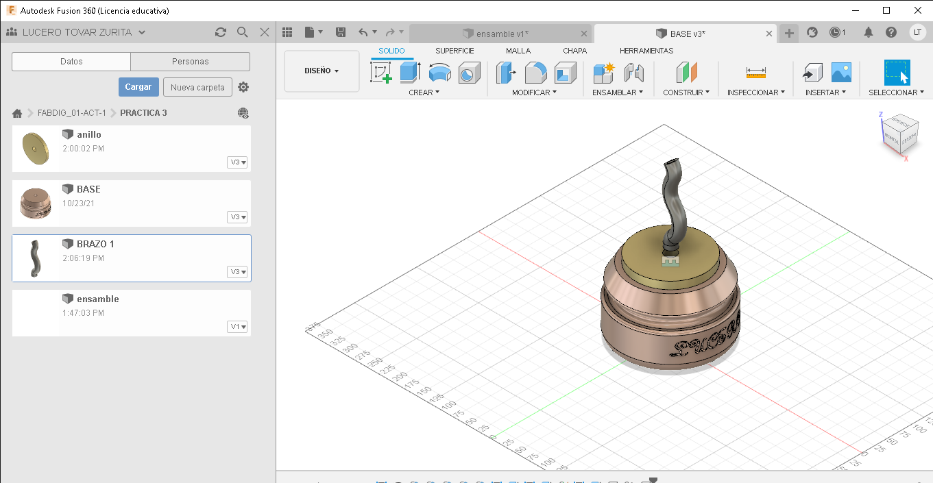This screenshot has width=933, height=483.
Task: Expand the INSERTAR menu
Action: (x=825, y=92)
